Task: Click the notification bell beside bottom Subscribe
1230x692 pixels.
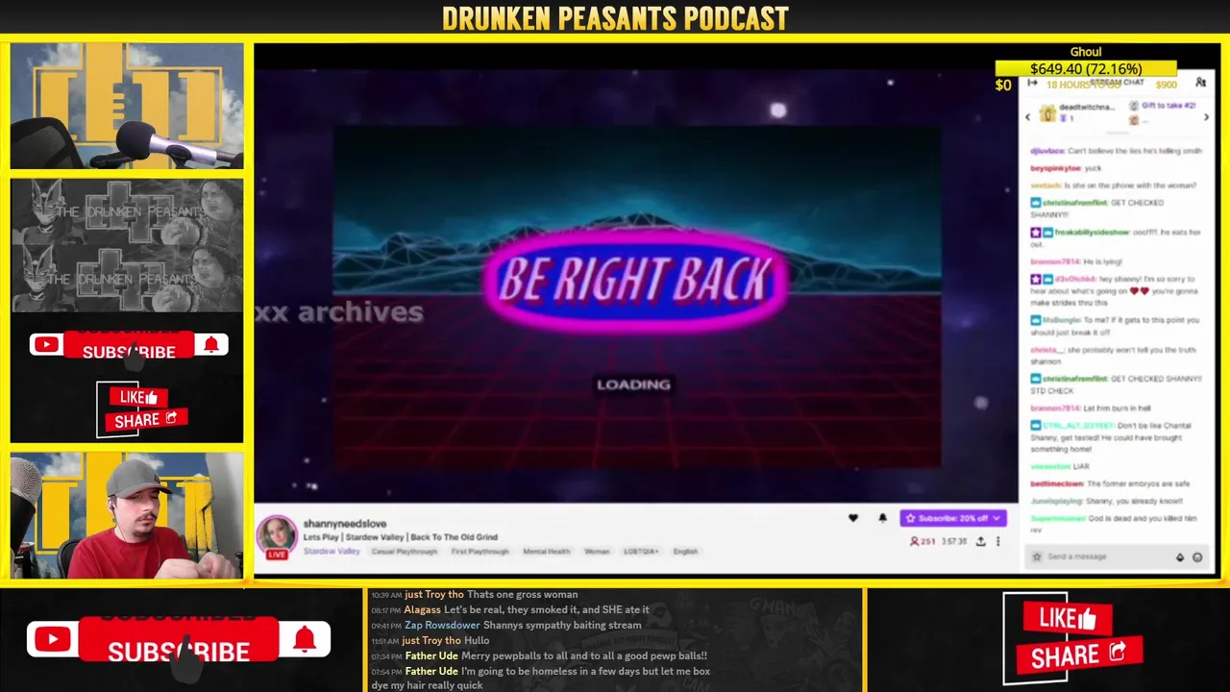Action: coord(305,639)
